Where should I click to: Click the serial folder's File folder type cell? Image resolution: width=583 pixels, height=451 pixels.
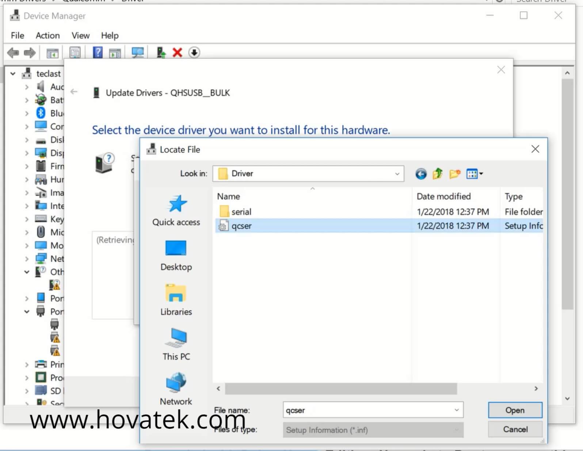[x=523, y=212]
